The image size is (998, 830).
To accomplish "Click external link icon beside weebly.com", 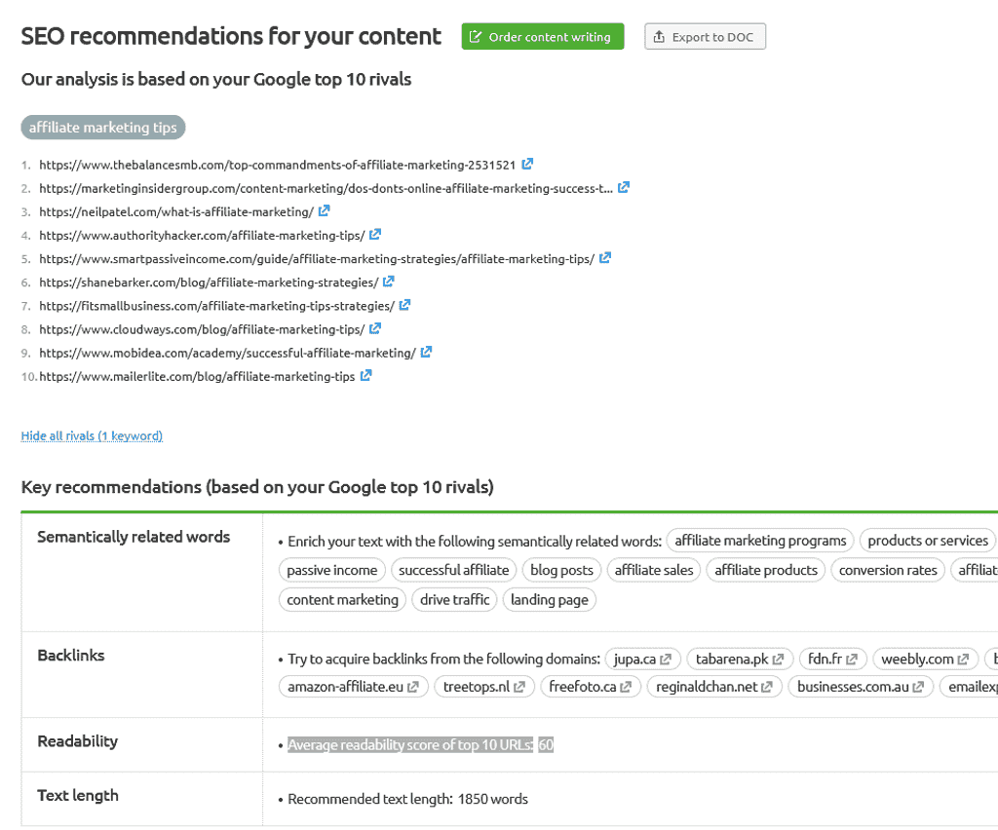I will [x=963, y=660].
